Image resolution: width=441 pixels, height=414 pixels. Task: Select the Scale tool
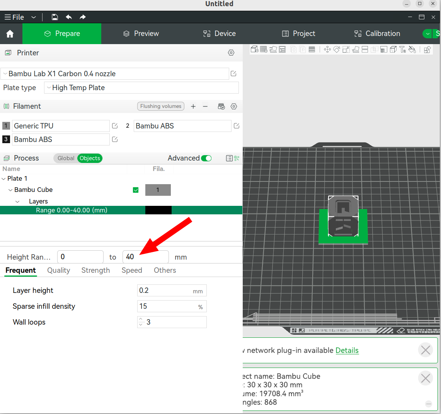[x=346, y=50]
